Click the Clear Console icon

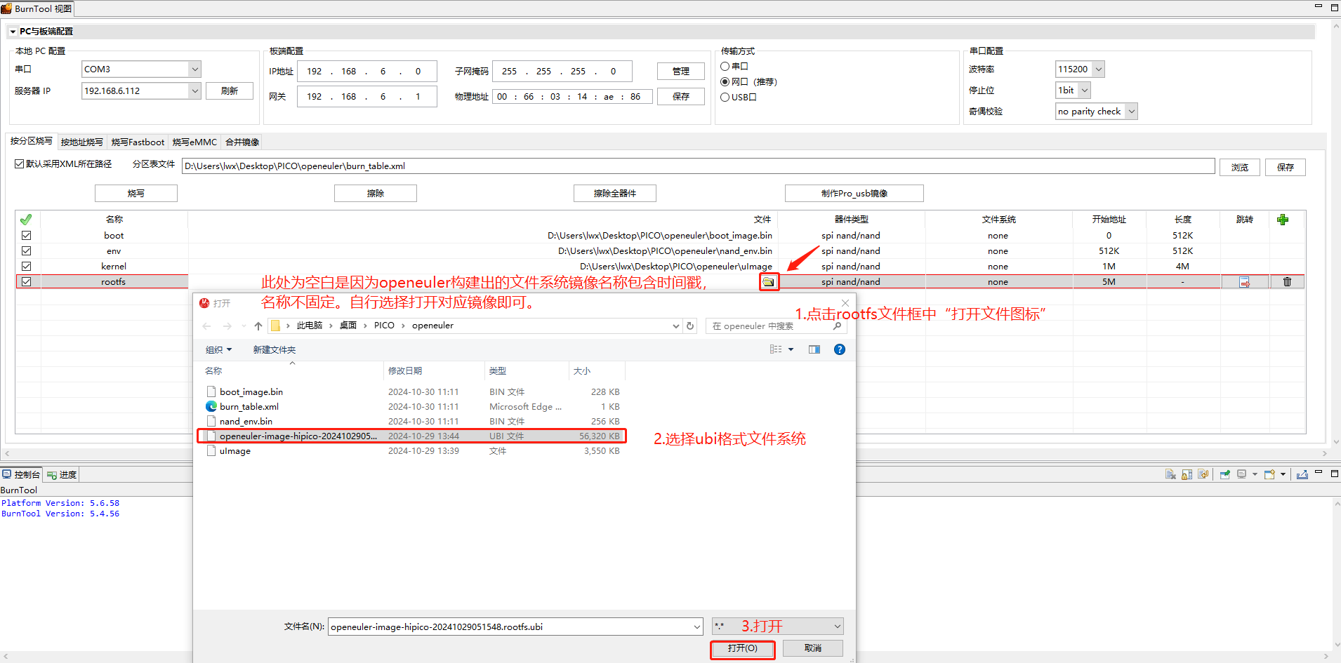(x=1170, y=475)
